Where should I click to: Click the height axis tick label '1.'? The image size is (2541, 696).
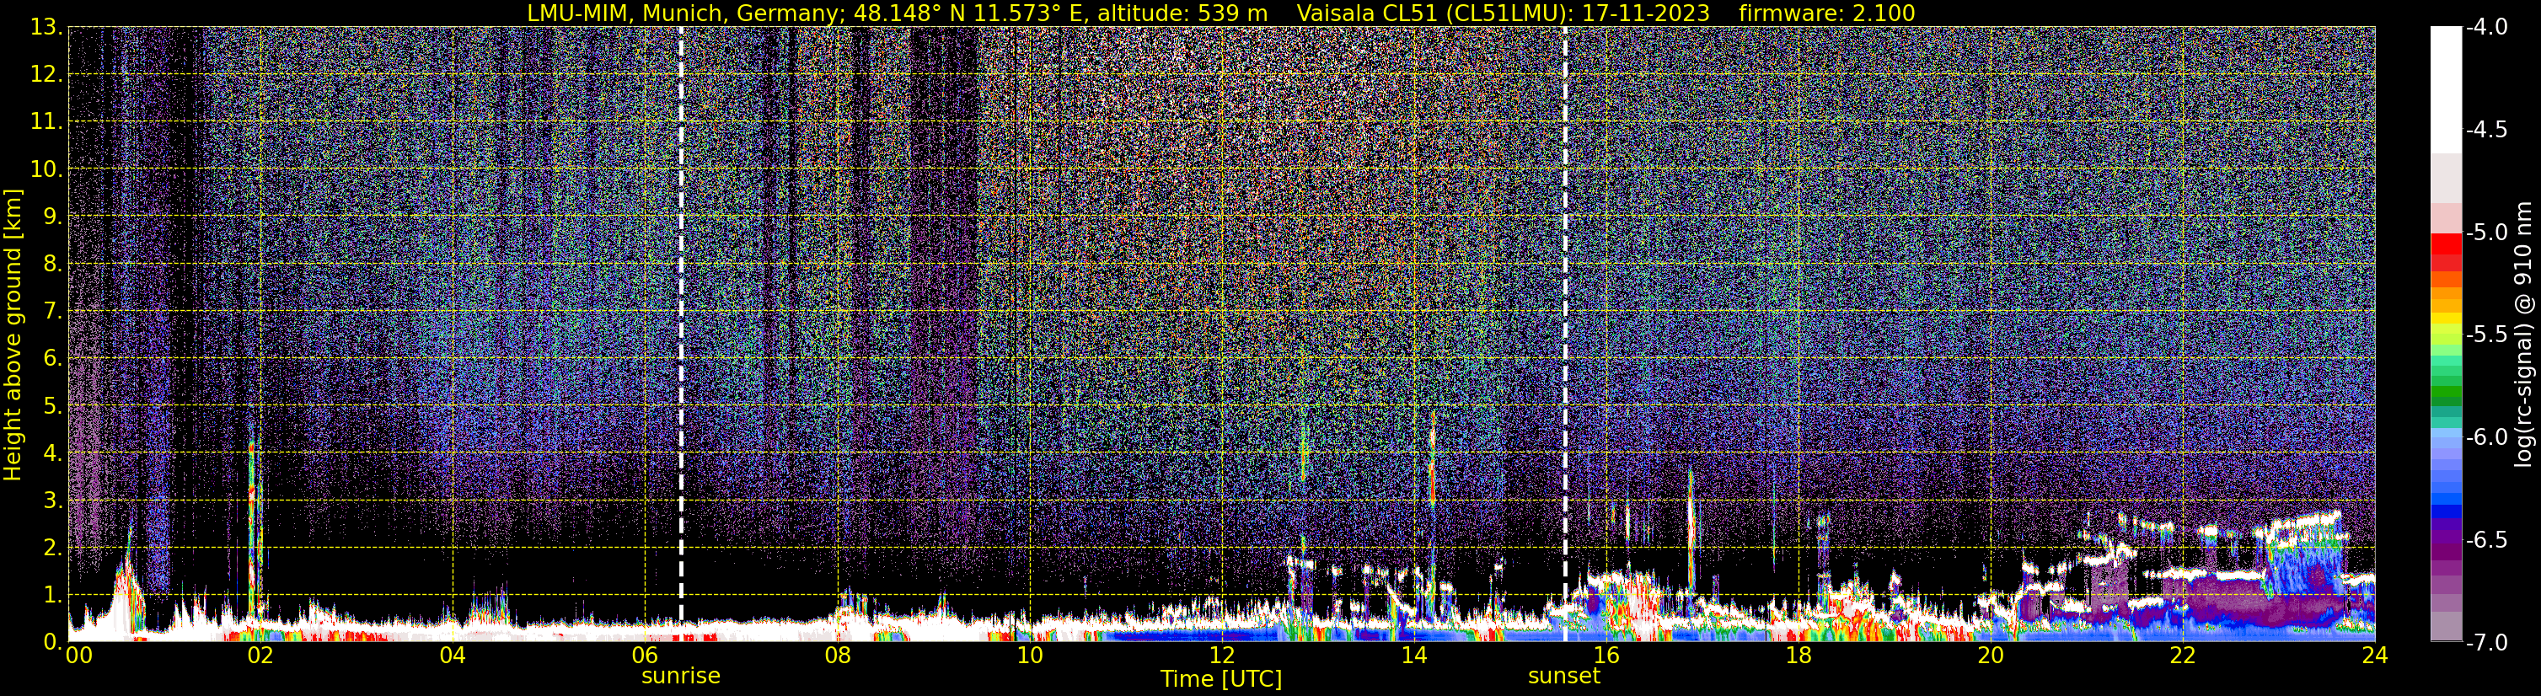tap(53, 596)
